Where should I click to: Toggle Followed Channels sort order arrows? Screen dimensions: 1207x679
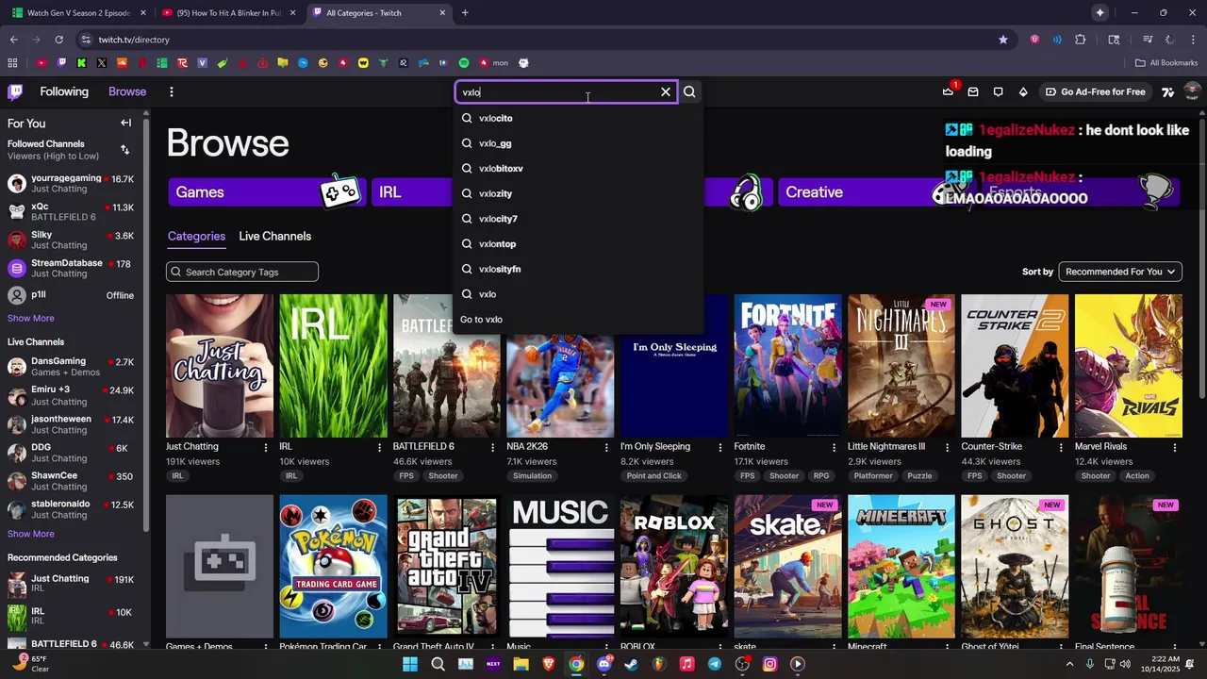[x=125, y=150]
